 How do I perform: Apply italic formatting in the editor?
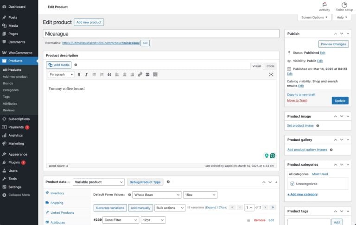[x=86, y=75]
